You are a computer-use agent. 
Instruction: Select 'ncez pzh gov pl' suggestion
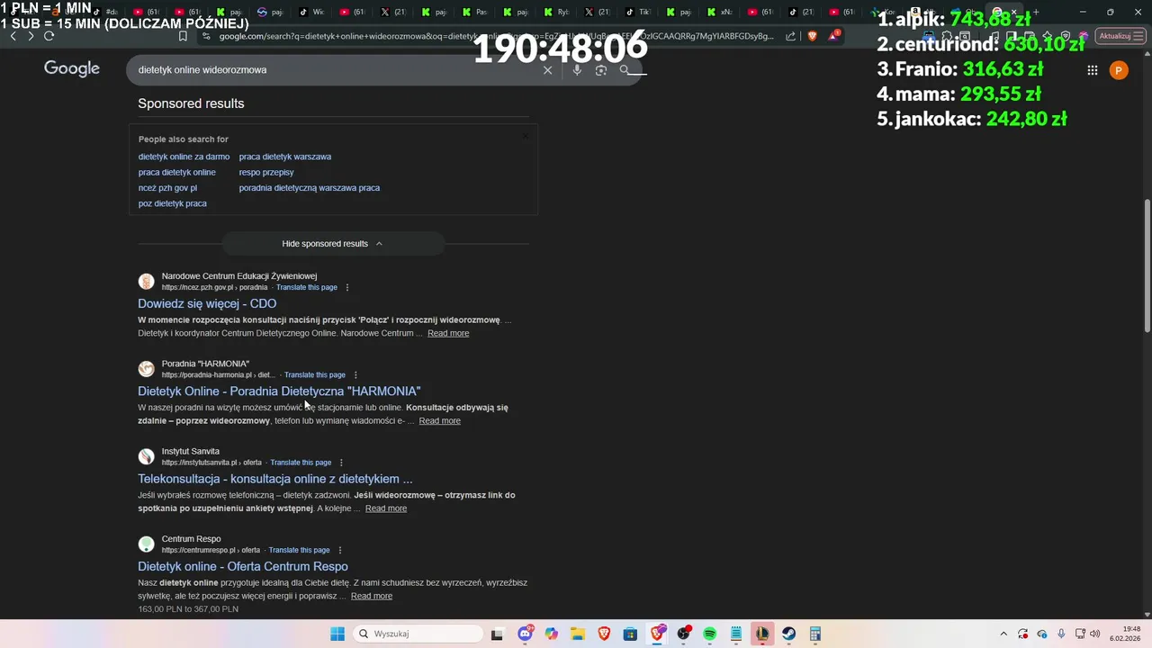click(167, 188)
